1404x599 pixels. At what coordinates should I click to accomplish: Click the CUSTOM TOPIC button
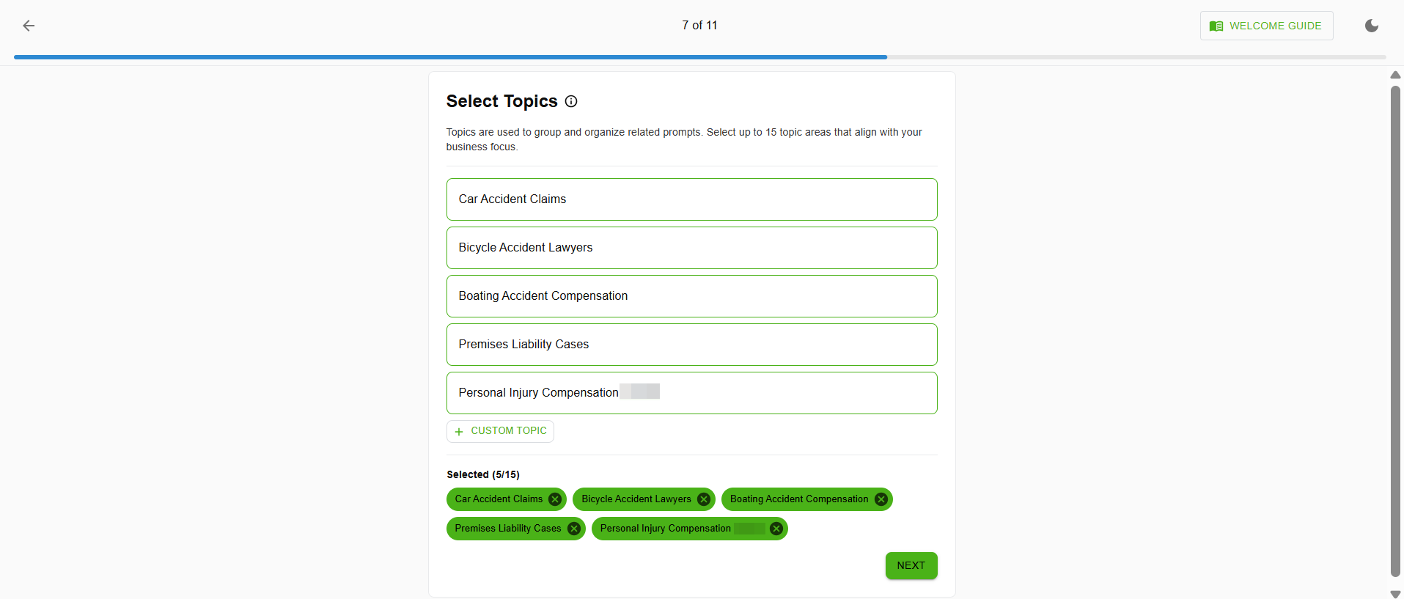(x=500, y=431)
